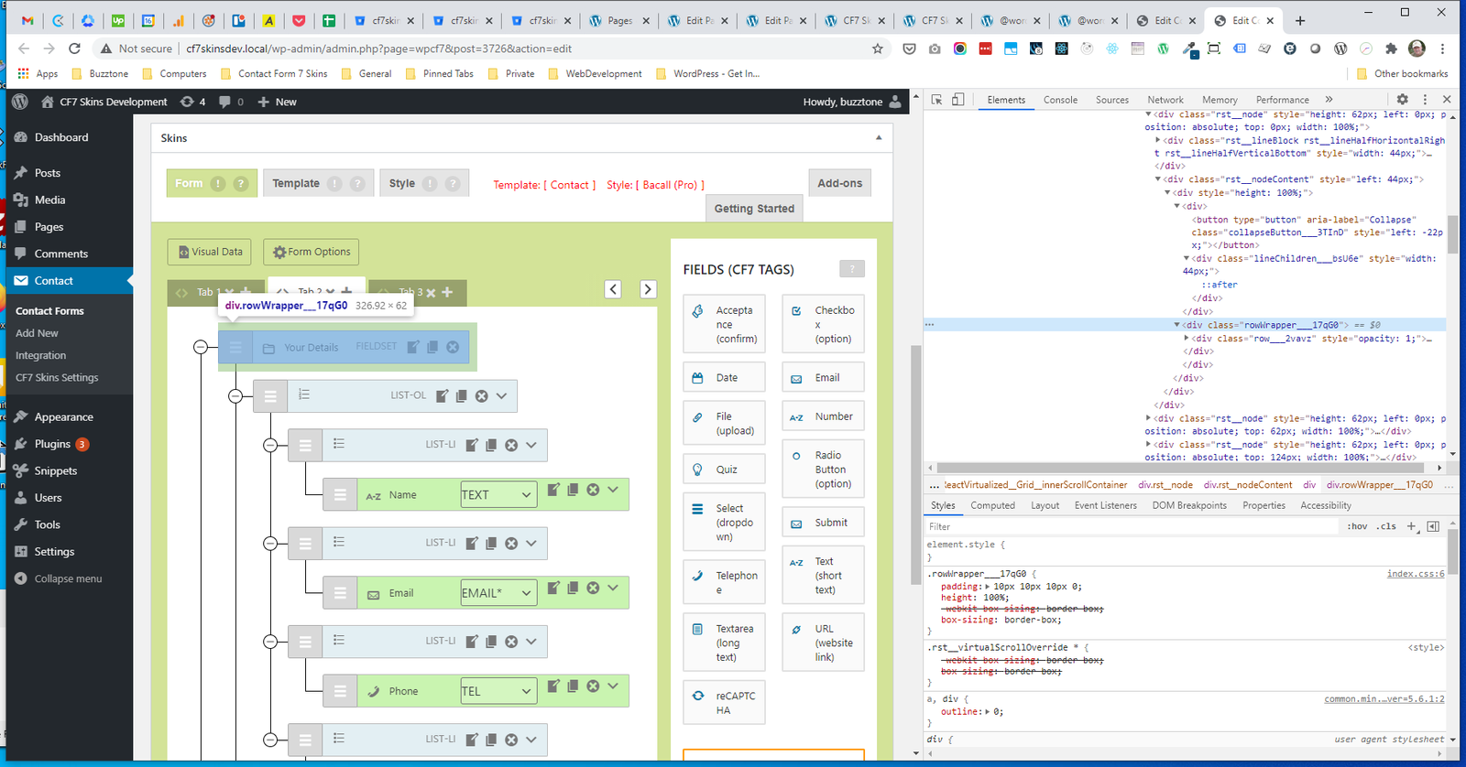This screenshot has width=1466, height=767.
Task: Click the Getting Started button
Action: coord(754,209)
